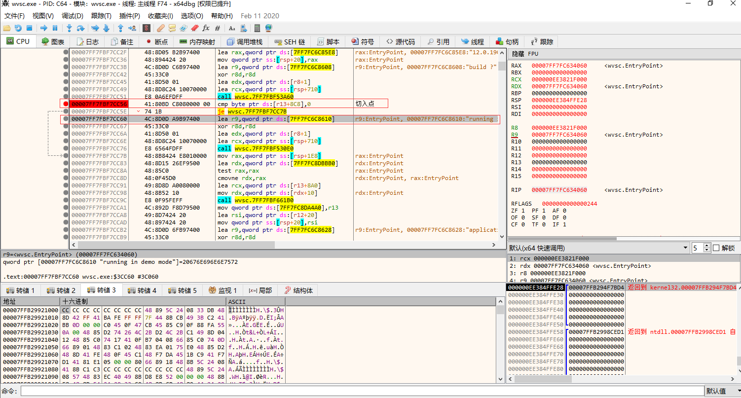Toggle breakpoint bullet at 00007FF7FBF7CC9C

coord(66,200)
